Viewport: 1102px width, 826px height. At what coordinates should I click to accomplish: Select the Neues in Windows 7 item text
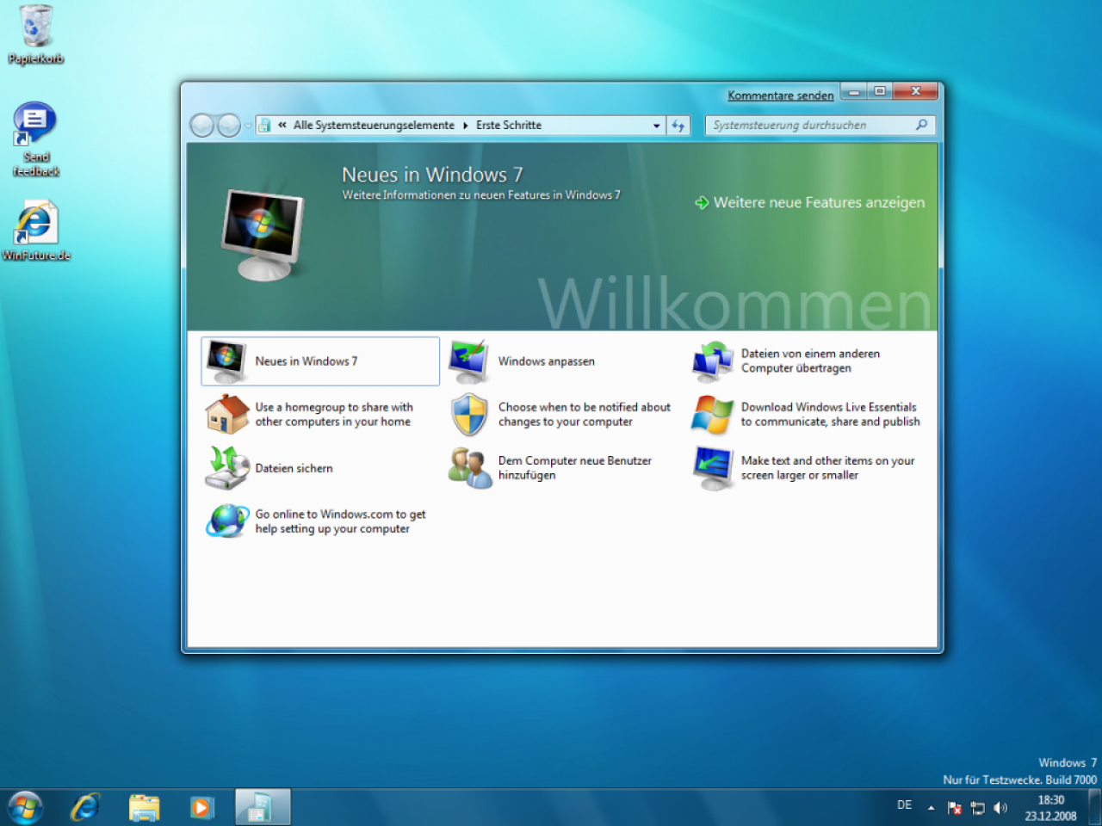click(x=306, y=361)
